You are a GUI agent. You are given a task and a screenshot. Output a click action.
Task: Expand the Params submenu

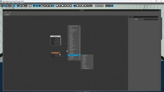click(74, 33)
